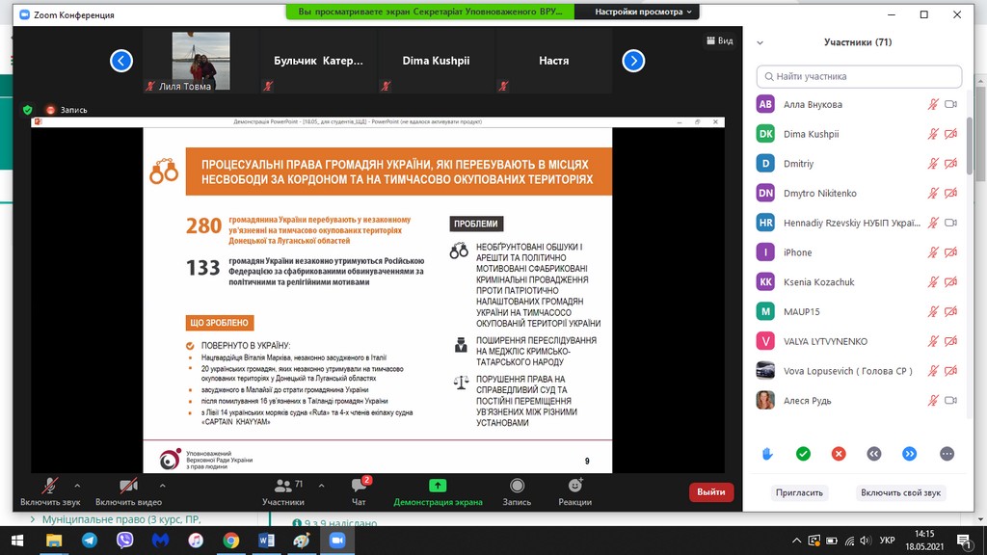Turn on camera with Включить видео
The height and width of the screenshot is (555, 987).
point(128,490)
